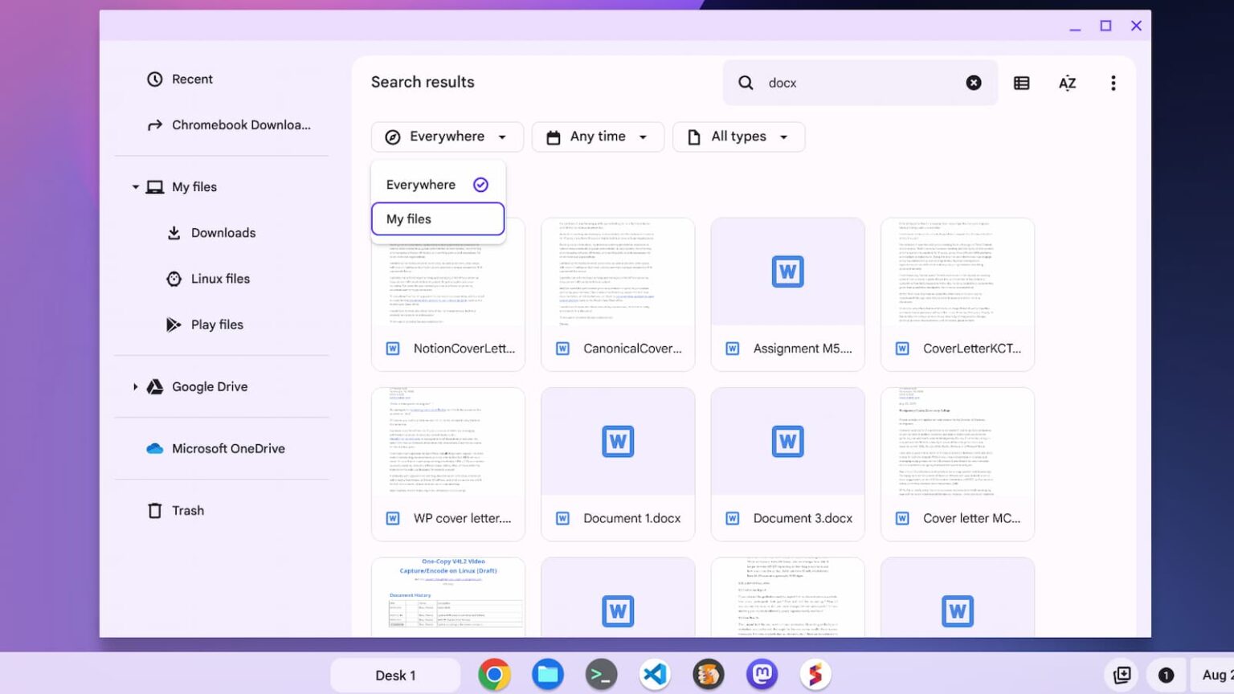Viewport: 1234px width, 694px height.
Task: Select the WP cover letter file
Action: 448,464
